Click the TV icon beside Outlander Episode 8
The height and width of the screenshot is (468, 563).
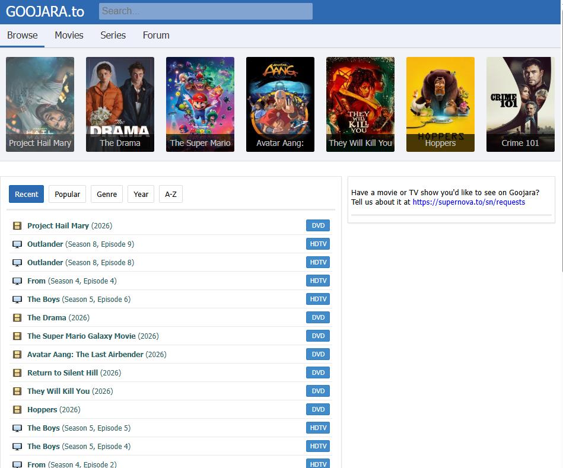[x=17, y=262]
